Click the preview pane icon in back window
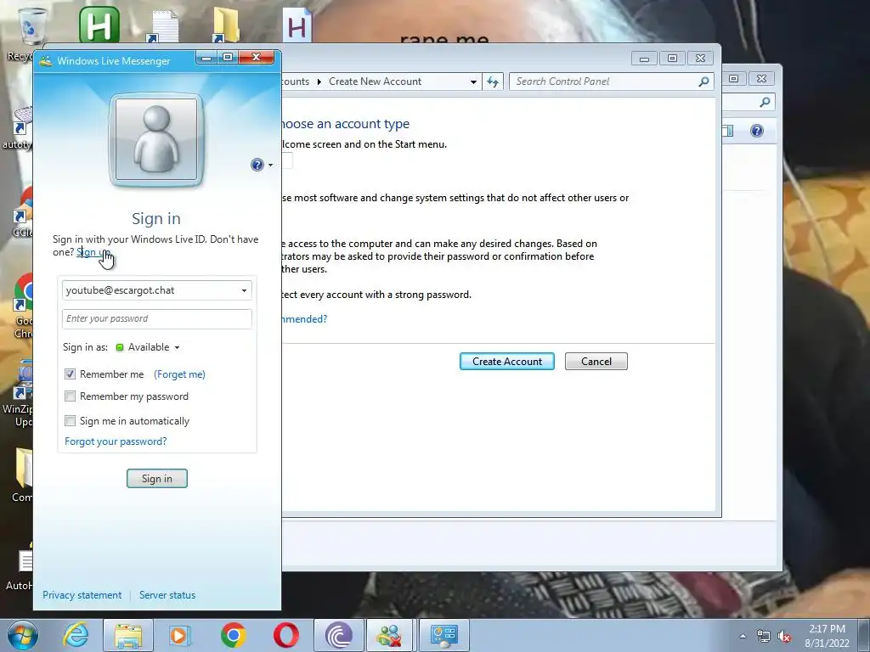This screenshot has width=870, height=652. 728,131
